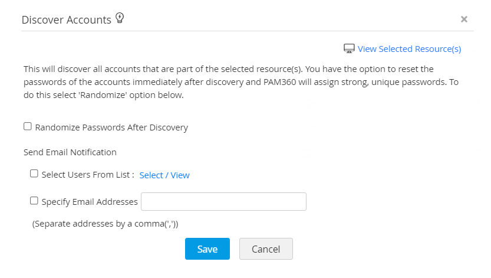Click the lightbulb help icon beside Discover Accounts
491x278 pixels.
tap(120, 19)
